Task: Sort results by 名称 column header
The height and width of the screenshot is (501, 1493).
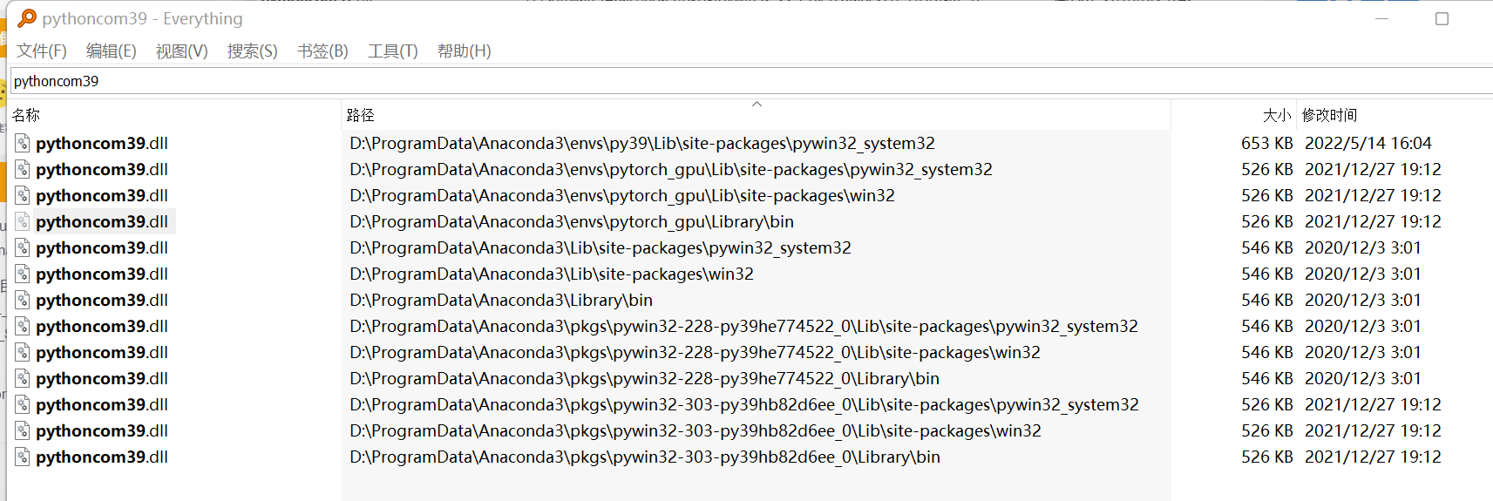Action: pyautogui.click(x=174, y=115)
